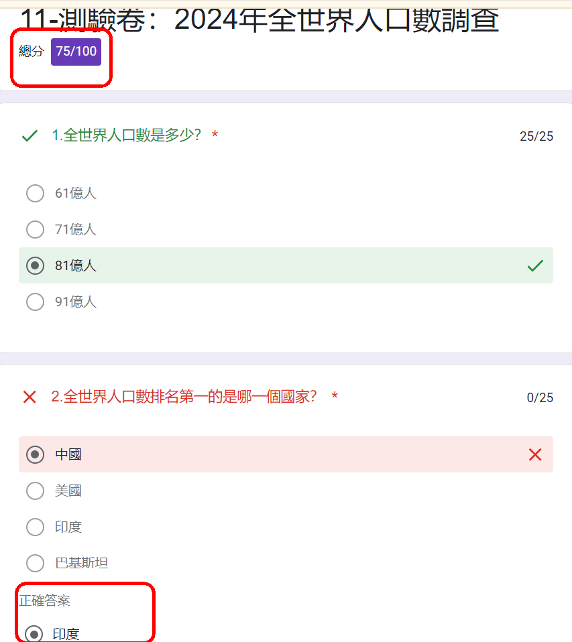Click the selected 中國 radio button
Screen dimensions: 572x642
35,455
